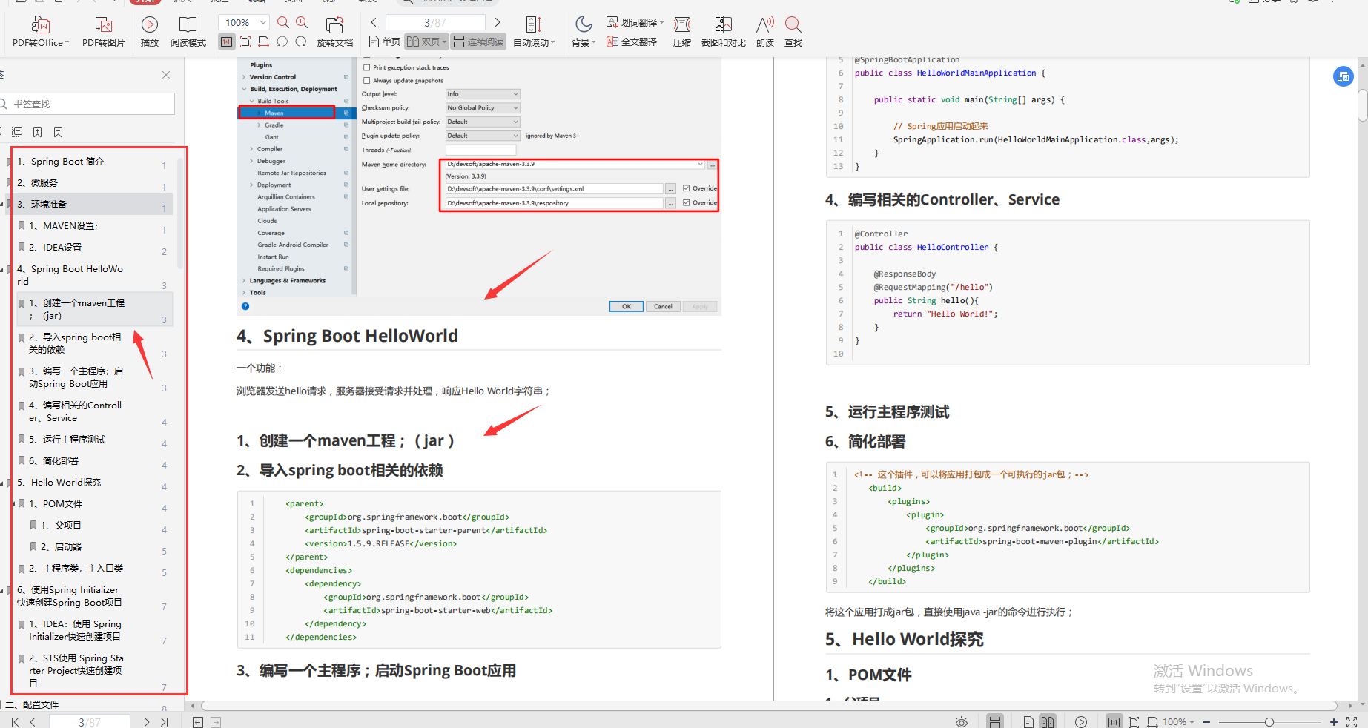This screenshot has width=1368, height=728.
Task: Open bookmark 2、微服务
Action: (x=37, y=183)
